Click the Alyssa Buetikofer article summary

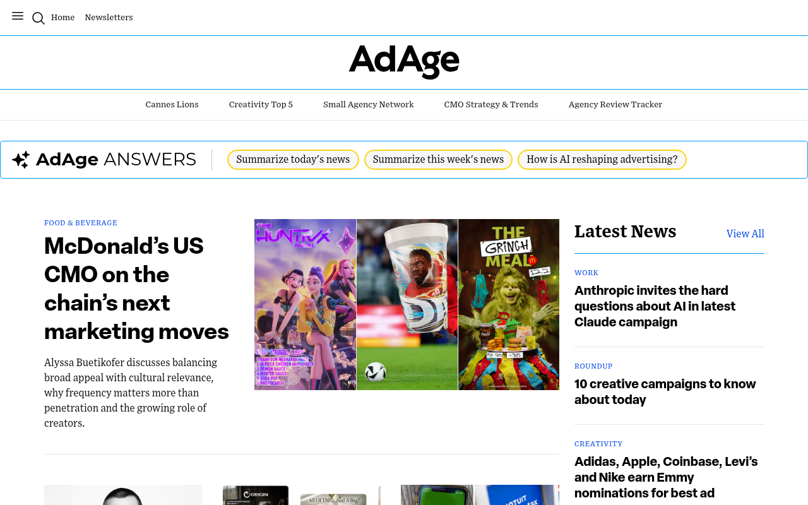[131, 393]
